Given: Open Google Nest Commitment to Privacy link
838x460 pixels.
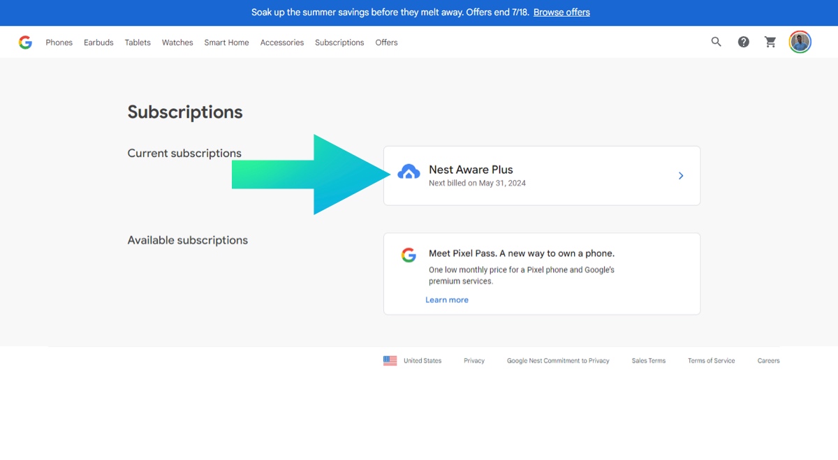Looking at the screenshot, I should (x=558, y=361).
